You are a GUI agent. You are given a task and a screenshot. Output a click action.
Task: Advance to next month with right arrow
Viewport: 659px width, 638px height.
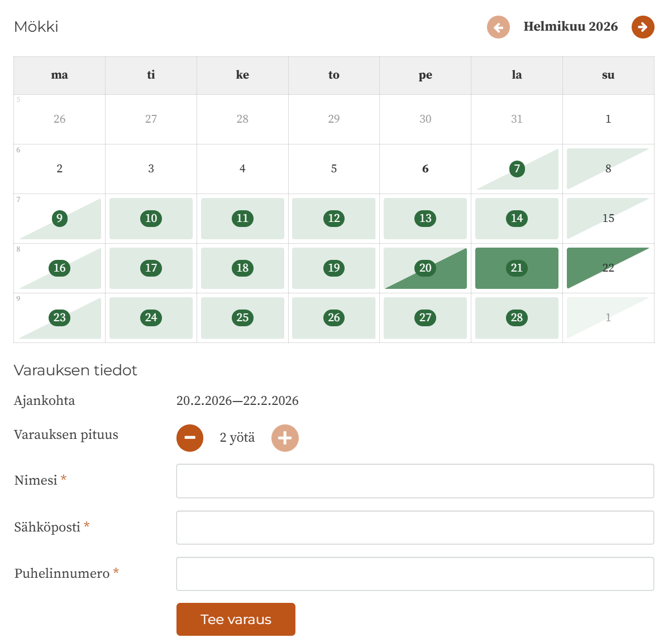coord(643,27)
